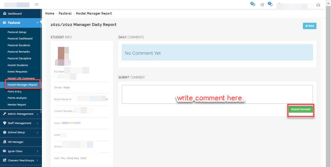Screen dimensions: 331x167
Task: Open Exeat Requests menu item
Action: click(x=17, y=71)
